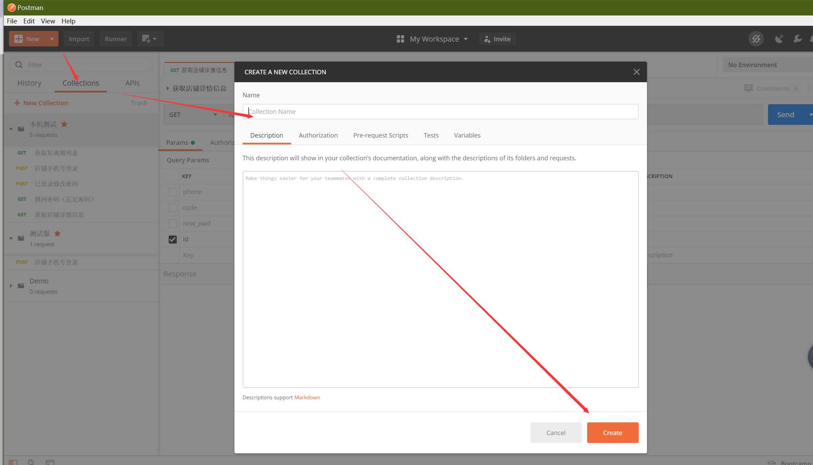Click the Postman logo icon
The height and width of the screenshot is (465, 813).
(x=9, y=7)
